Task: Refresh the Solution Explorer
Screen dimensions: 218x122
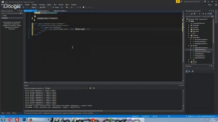Action: 206,14
